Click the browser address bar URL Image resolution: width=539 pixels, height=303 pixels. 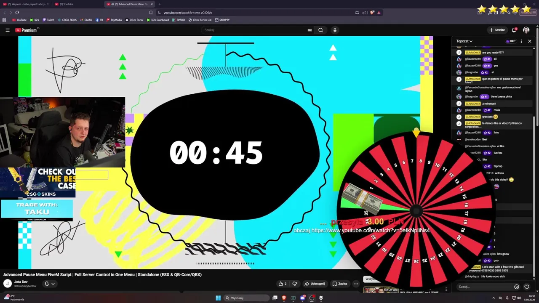[188, 13]
